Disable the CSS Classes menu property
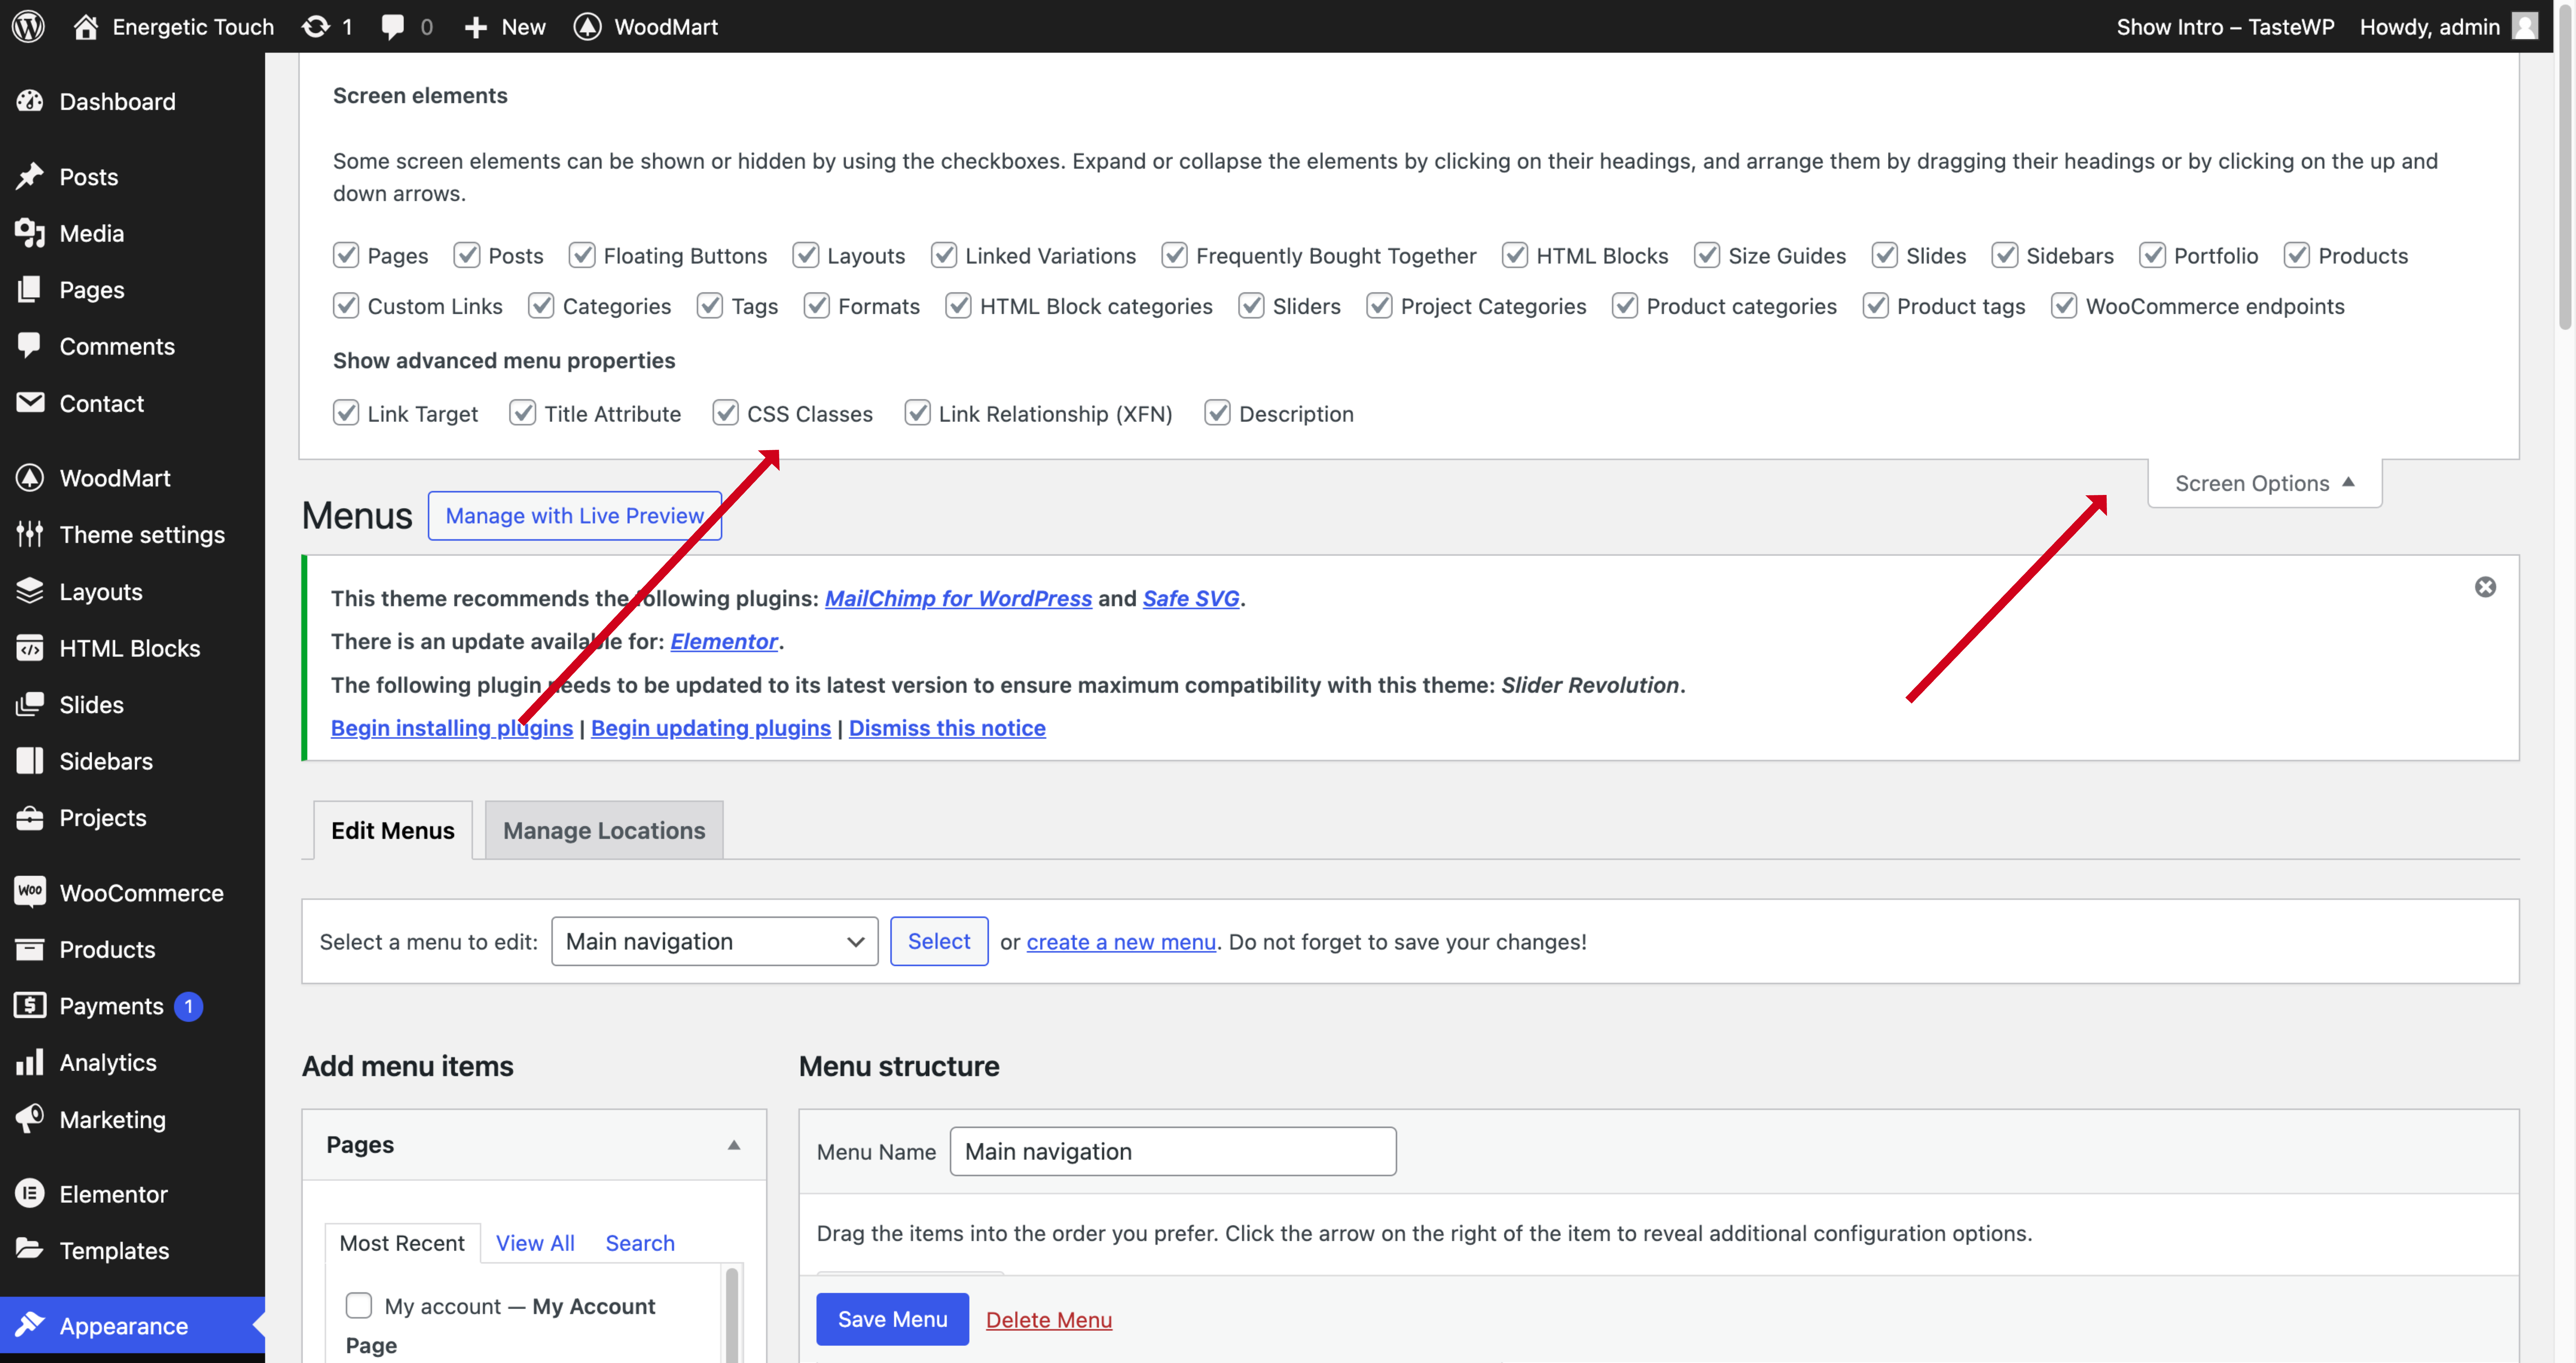 point(726,413)
